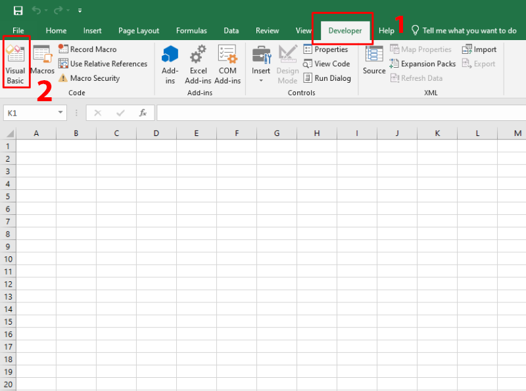526x391 pixels.
Task: Click cell F8
Action: tap(237, 234)
